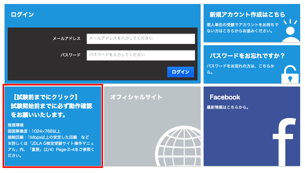Screen dimensions: 305x173
Task: Click the 推奨環境 details text in red-bordered tile
Action: (x=51, y=140)
